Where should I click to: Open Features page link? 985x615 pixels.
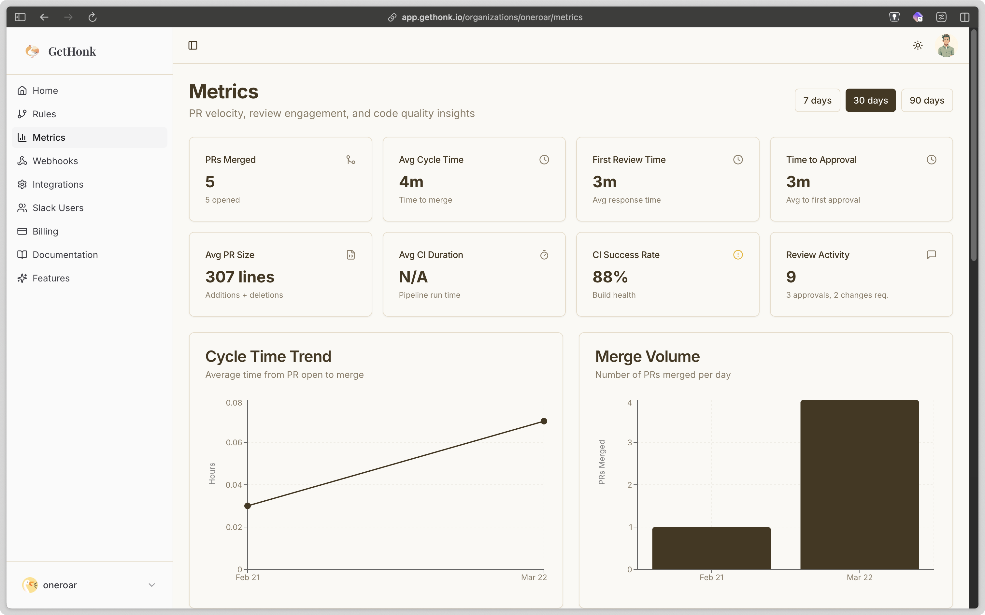[90, 278]
